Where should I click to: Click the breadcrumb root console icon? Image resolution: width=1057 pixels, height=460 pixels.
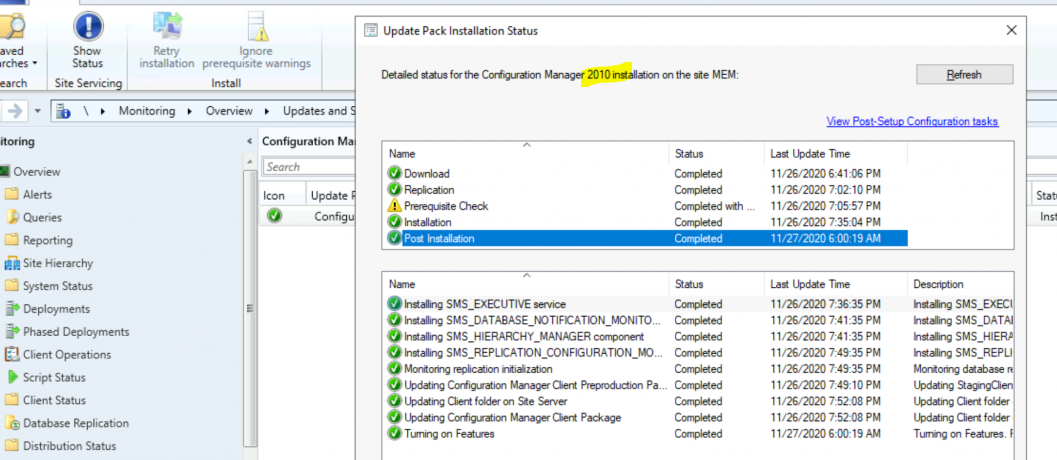click(x=63, y=111)
